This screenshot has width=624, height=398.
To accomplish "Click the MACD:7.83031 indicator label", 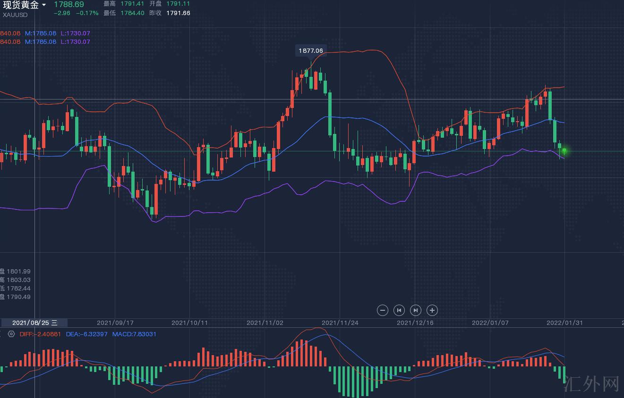I will pyautogui.click(x=134, y=334).
